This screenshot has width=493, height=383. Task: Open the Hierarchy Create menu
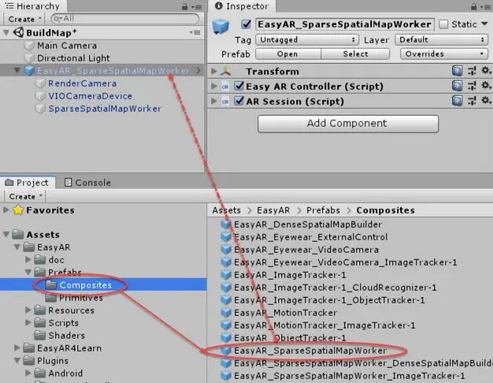(25, 19)
